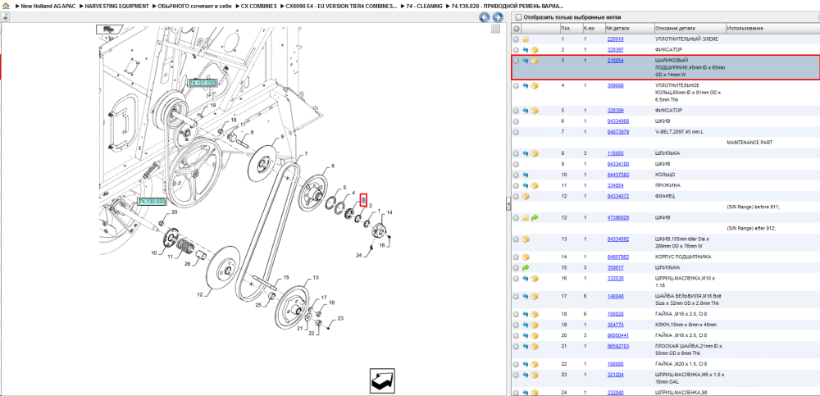Screen dimensions: 820x396
Task: Select 'УПЛОТНИТЕЛЬНЫЙ ЭЛЕМЕ' description text
Action: click(686, 39)
